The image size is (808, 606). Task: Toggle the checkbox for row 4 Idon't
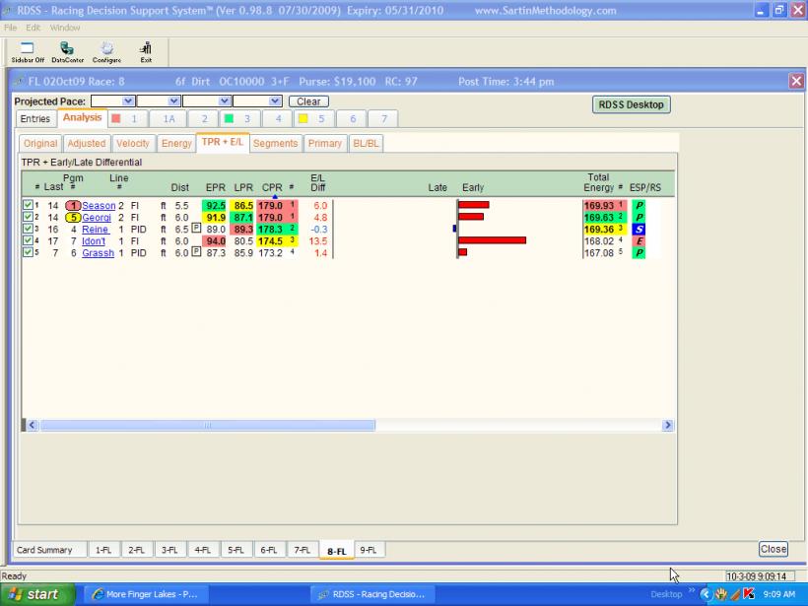[x=28, y=240]
